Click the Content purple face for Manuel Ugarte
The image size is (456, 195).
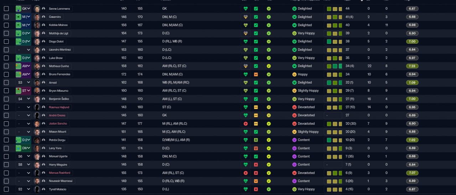294,156
